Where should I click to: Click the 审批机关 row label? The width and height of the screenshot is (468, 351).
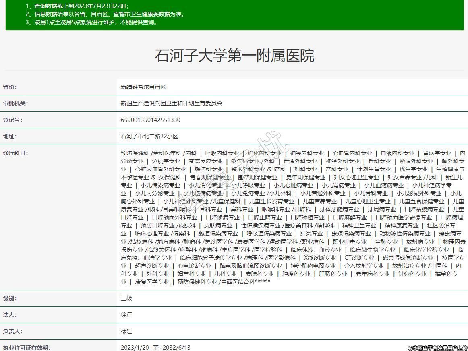15,103
